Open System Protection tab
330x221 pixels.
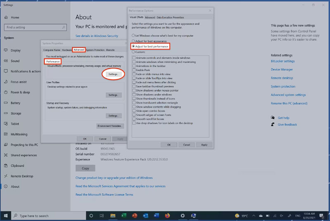(95, 50)
